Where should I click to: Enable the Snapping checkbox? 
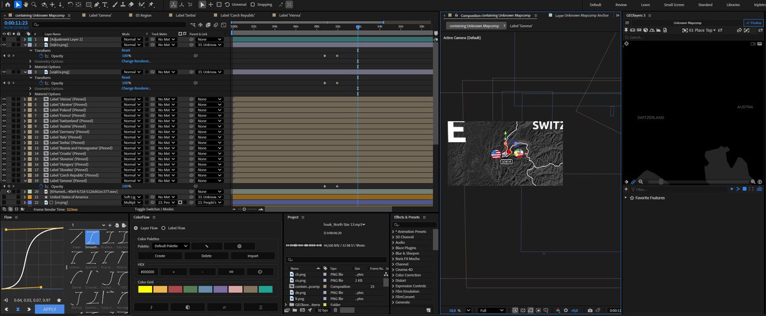[253, 4]
